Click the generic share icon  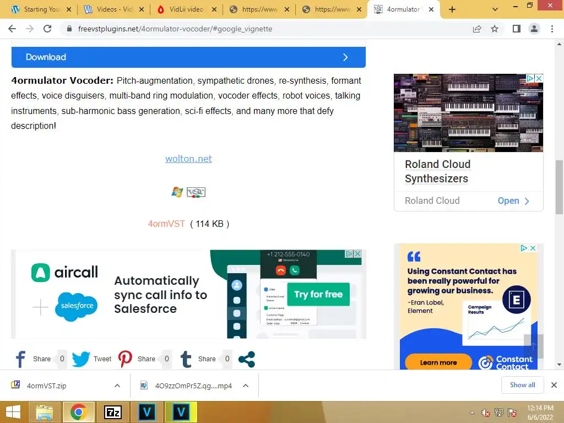[247, 359]
